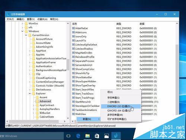The image size is (186, 140).
Task: Click the WebView value icon
Action: click(74, 114)
